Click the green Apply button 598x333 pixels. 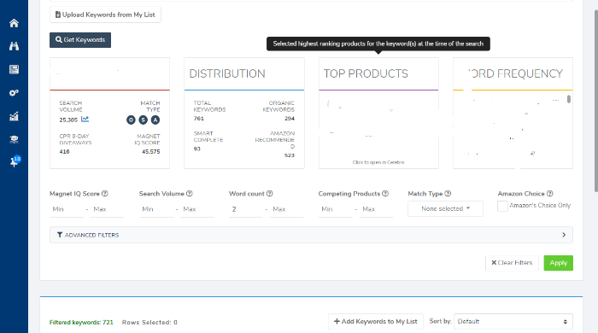coord(558,263)
